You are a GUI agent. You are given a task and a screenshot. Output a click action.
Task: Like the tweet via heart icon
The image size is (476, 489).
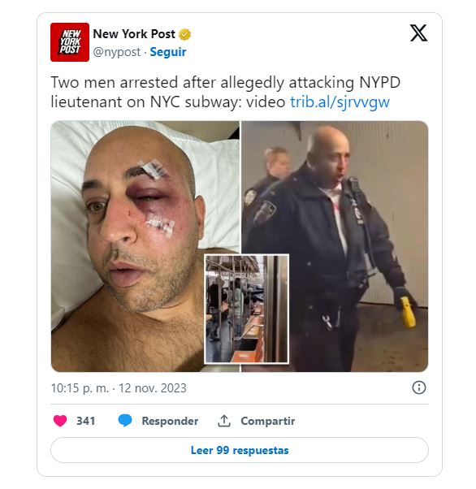coord(60,421)
